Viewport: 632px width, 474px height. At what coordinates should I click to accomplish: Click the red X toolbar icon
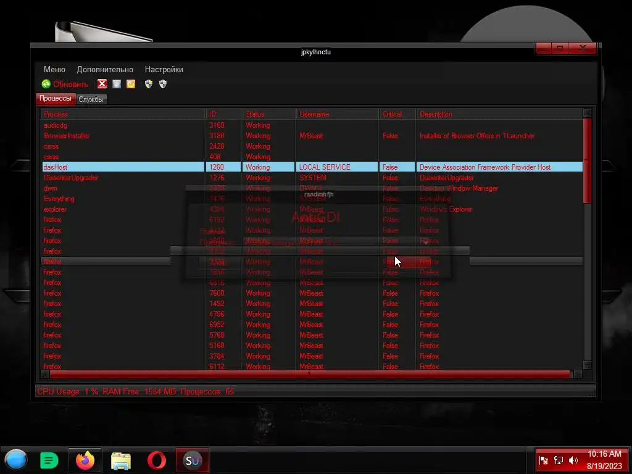102,84
